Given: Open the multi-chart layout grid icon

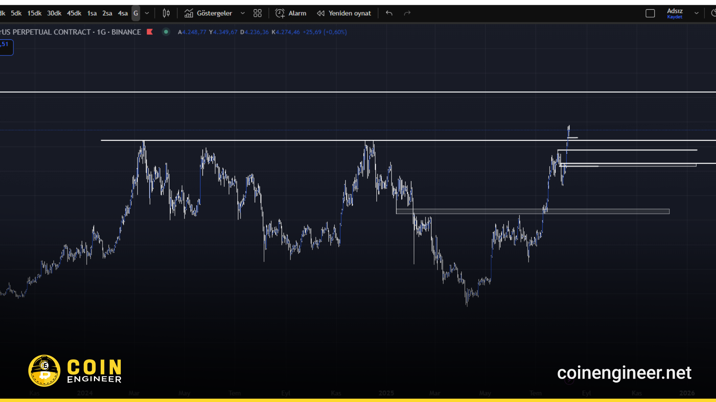Looking at the screenshot, I should pos(257,13).
